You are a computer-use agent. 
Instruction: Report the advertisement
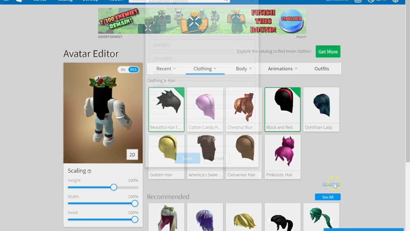(x=301, y=37)
